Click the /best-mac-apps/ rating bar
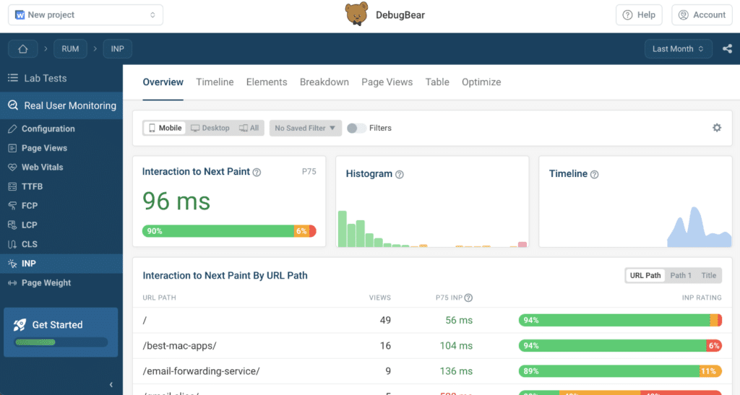The height and width of the screenshot is (395, 740). pos(620,345)
